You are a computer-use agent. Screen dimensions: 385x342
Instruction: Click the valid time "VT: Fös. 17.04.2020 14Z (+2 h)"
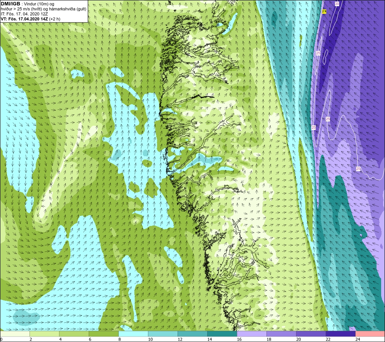click(30, 19)
